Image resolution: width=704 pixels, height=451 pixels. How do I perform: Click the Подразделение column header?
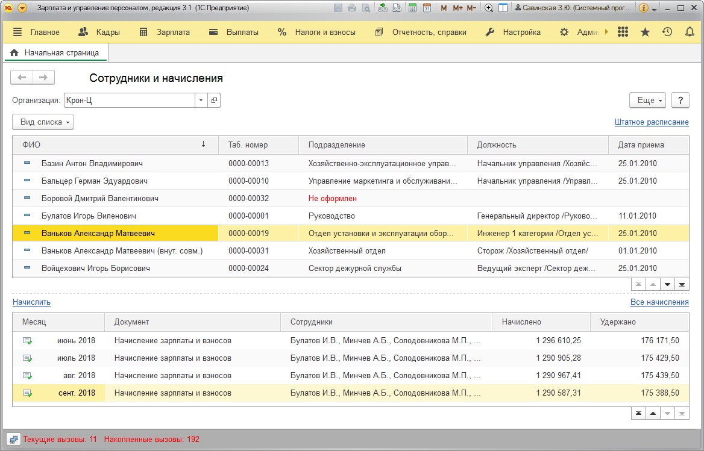tap(383, 145)
